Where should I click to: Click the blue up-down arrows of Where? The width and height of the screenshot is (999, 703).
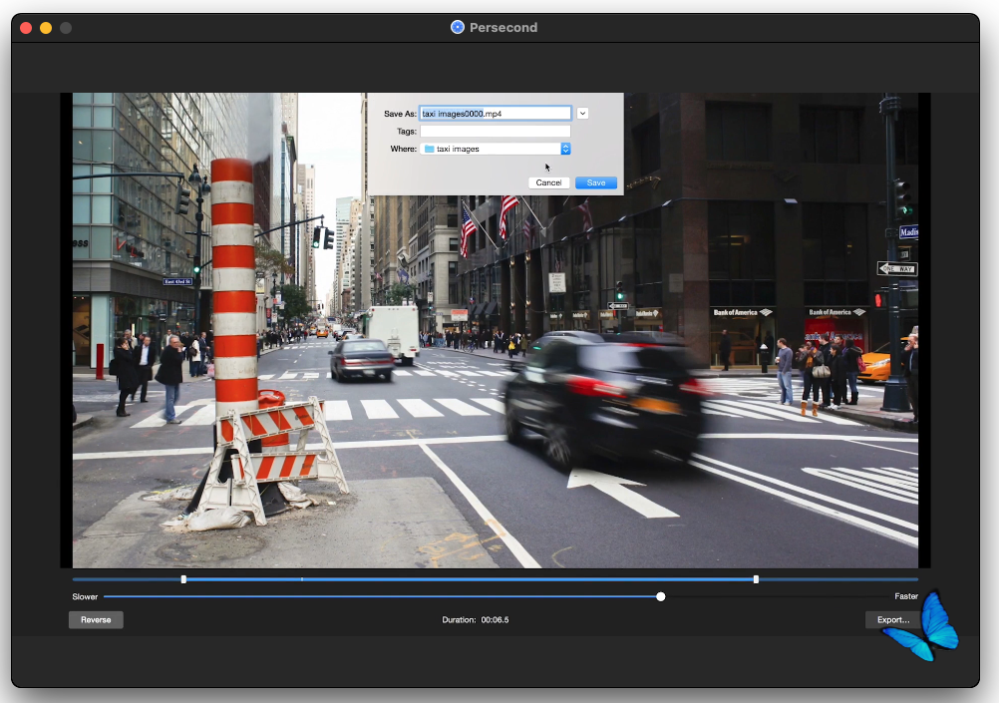565,149
